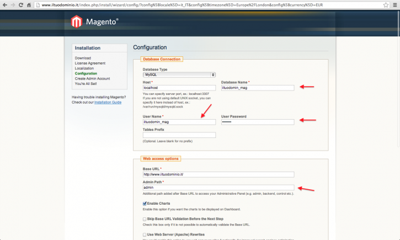Viewport: 400px width, 240px height.
Task: Reload the page with the refresh icon
Action: coord(21,5)
